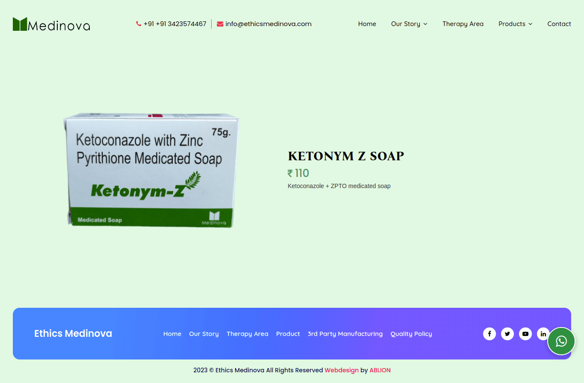Image resolution: width=584 pixels, height=383 pixels.
Task: Expand the Our Story dropdown in the header
Action: 409,24
